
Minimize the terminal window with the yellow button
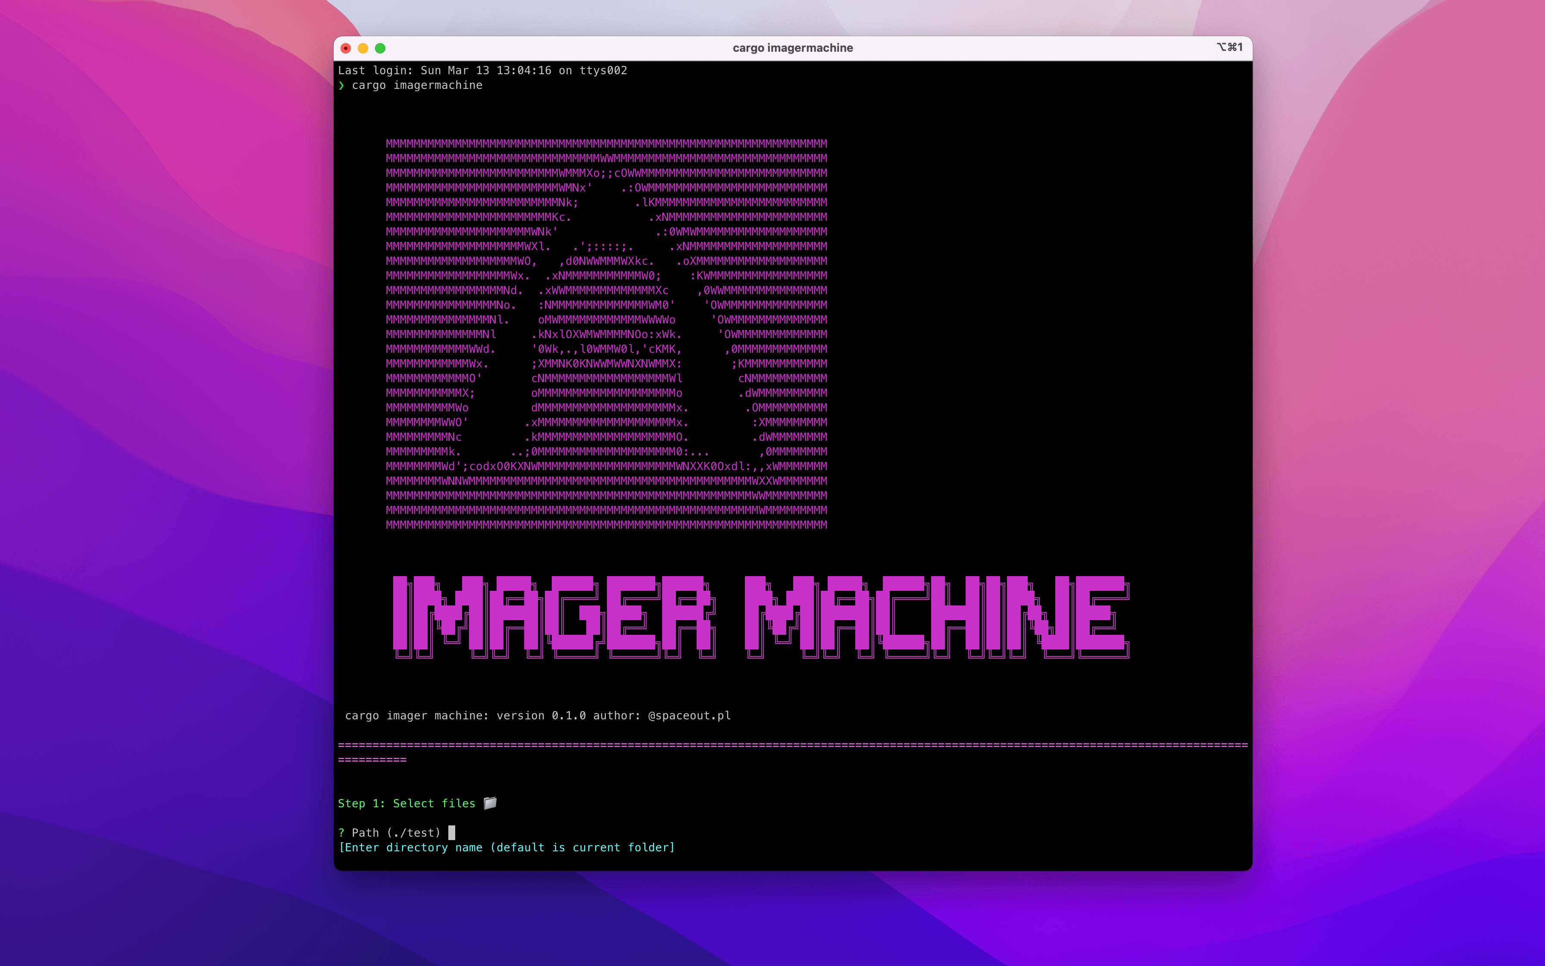363,48
